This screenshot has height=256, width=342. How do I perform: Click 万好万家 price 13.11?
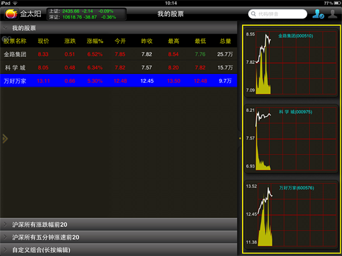pos(44,81)
